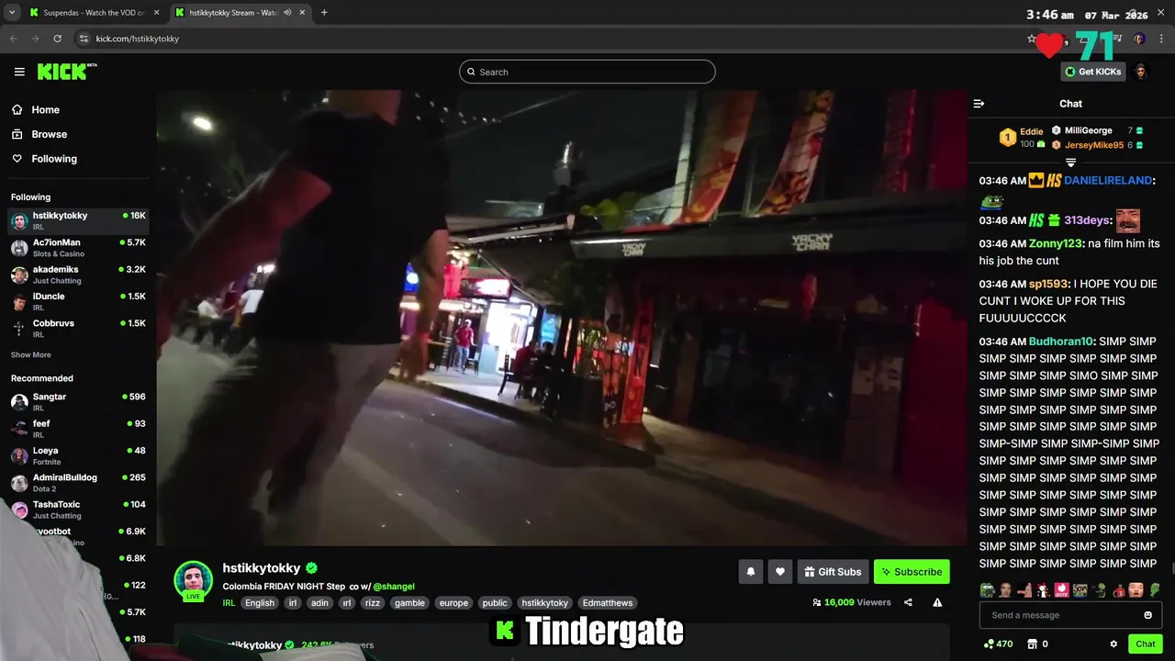Click the share icon next to viewers
Screen dimensions: 1175x661
pos(908,602)
